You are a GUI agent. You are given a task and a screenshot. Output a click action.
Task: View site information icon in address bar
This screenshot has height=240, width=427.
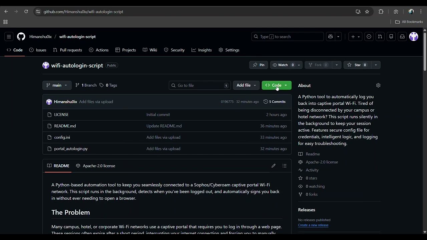click(x=38, y=12)
